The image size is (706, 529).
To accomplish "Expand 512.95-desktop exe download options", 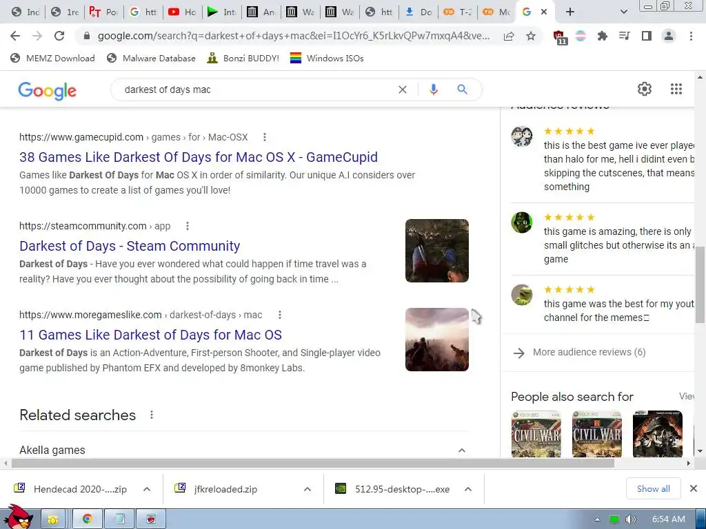I will pyautogui.click(x=468, y=489).
